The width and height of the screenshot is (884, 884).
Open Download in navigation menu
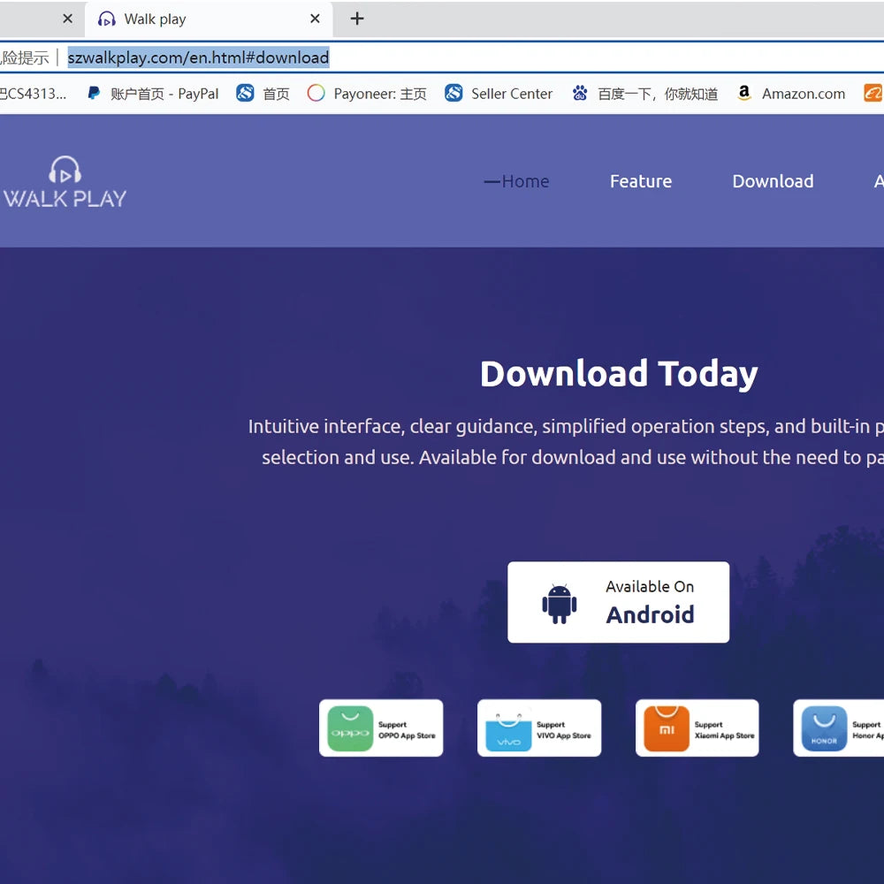click(x=773, y=181)
